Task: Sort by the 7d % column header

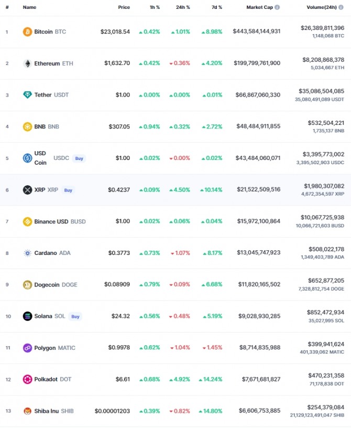Action: [x=217, y=7]
